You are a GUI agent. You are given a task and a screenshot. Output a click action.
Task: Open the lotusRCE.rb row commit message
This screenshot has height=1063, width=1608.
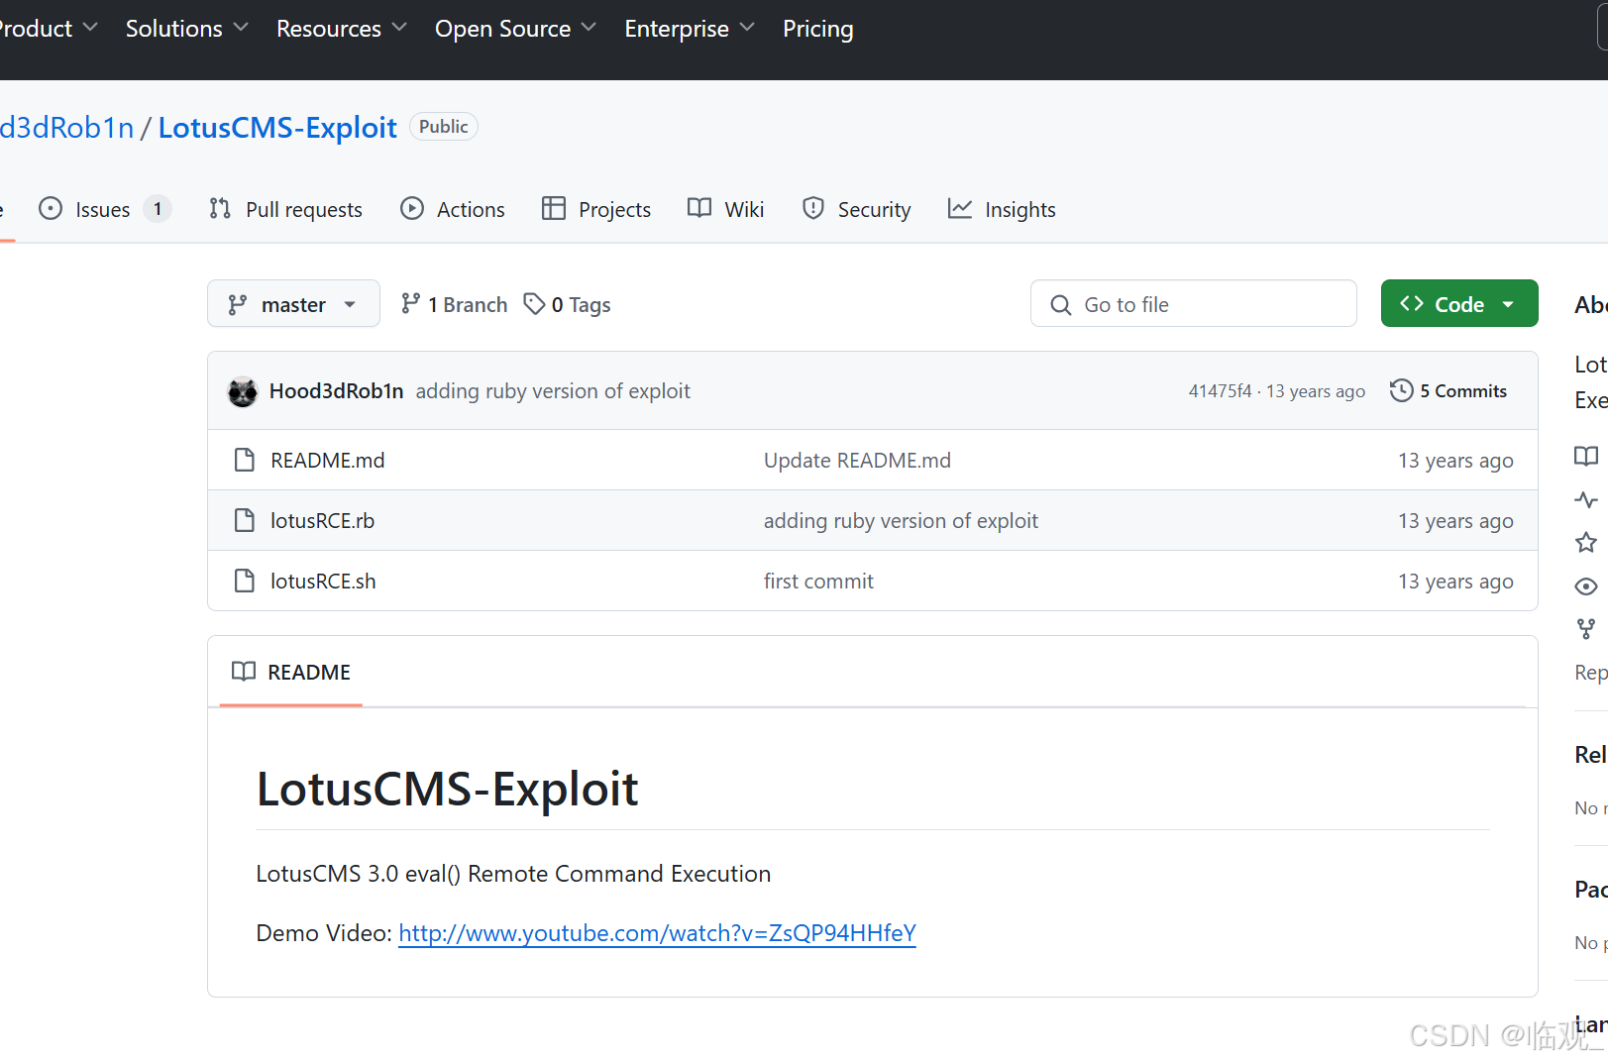(901, 520)
